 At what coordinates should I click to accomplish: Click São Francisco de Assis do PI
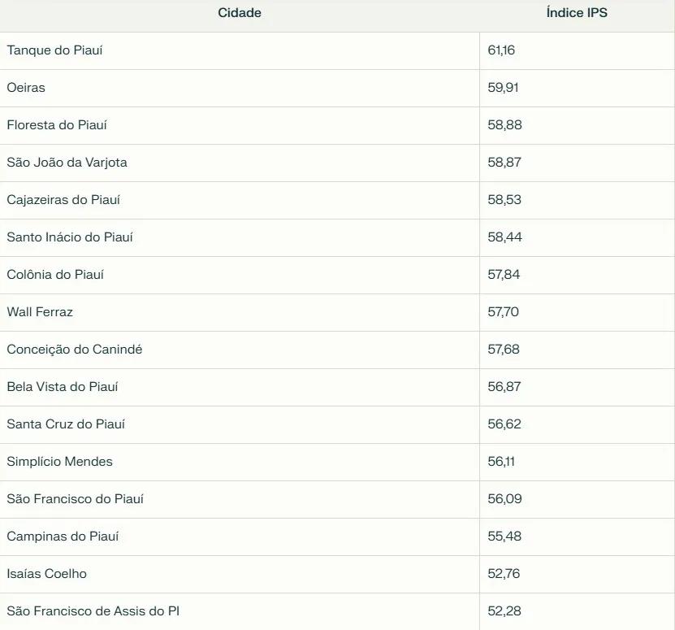pos(93,611)
